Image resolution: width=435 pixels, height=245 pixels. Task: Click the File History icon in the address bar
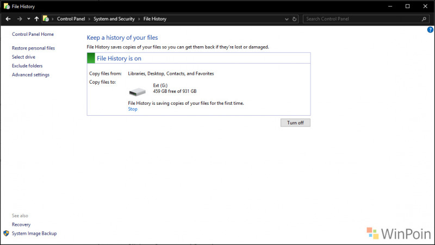point(46,18)
